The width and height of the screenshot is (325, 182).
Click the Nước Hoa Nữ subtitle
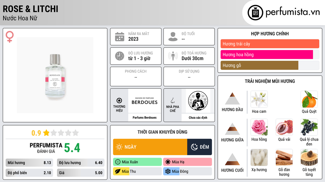(x=20, y=18)
